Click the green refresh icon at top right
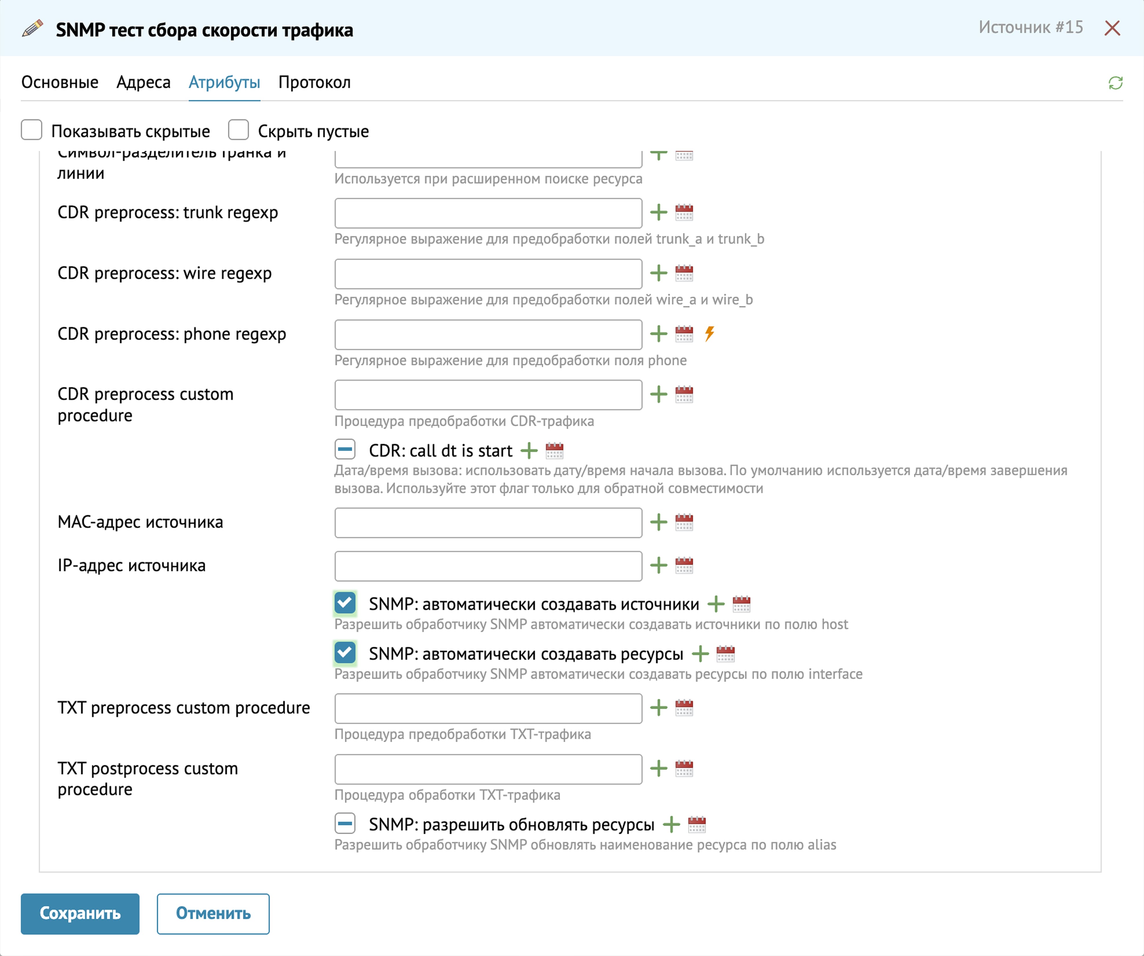 pyautogui.click(x=1115, y=83)
